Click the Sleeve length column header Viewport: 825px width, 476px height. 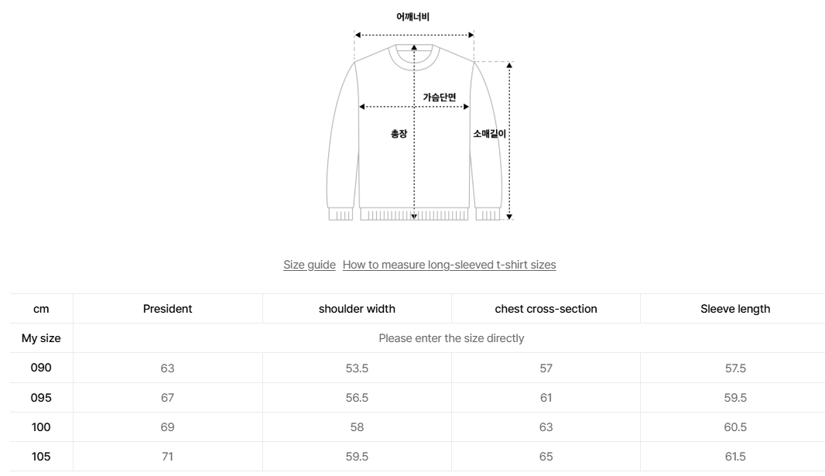coord(734,308)
